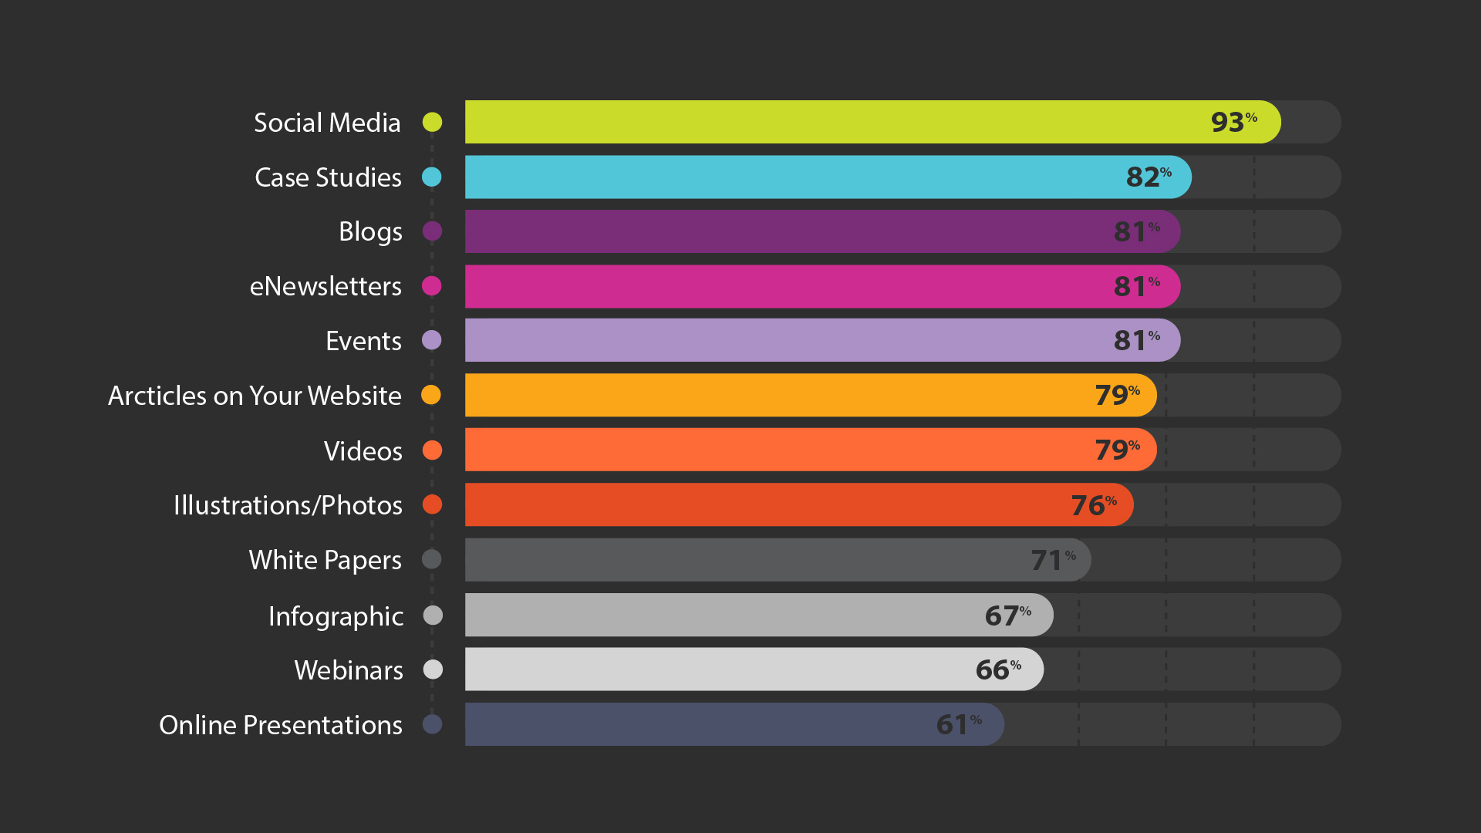Click the Social Media label
Image resolution: width=1481 pixels, height=833 pixels.
click(x=327, y=123)
